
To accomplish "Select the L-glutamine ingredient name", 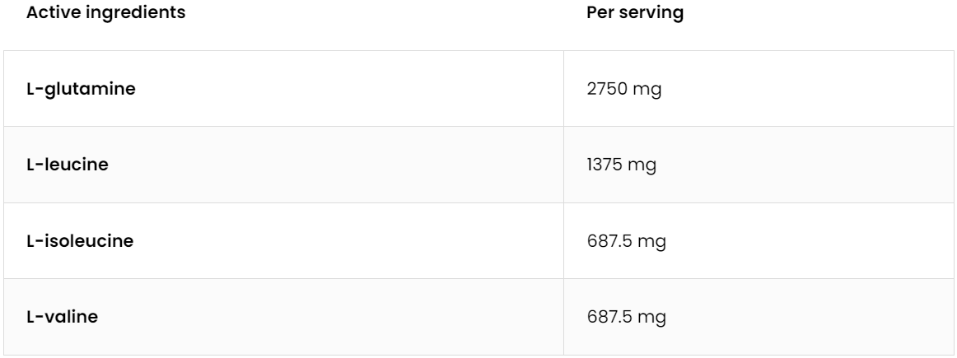I will (82, 89).
